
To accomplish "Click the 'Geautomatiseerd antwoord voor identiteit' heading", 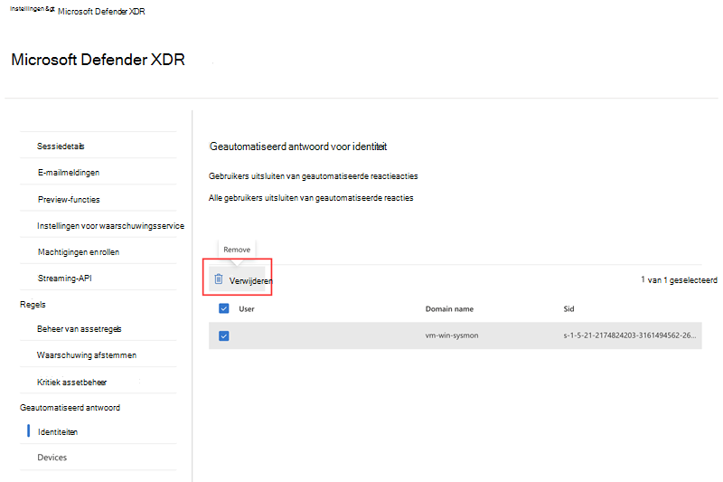I will pos(298,146).
